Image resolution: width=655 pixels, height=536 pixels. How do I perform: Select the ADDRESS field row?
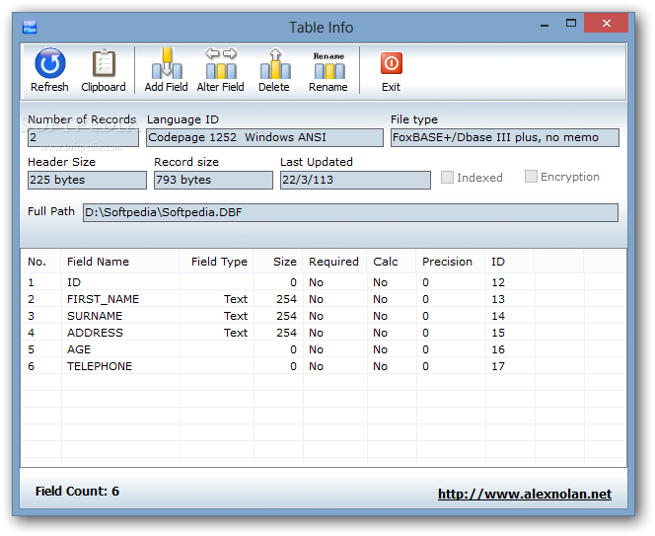324,333
